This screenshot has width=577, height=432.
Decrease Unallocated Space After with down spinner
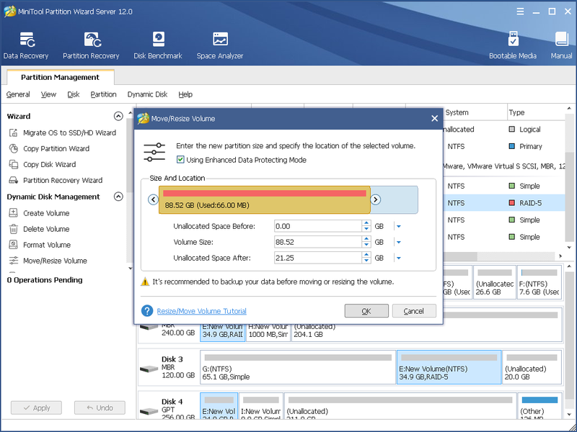366,261
